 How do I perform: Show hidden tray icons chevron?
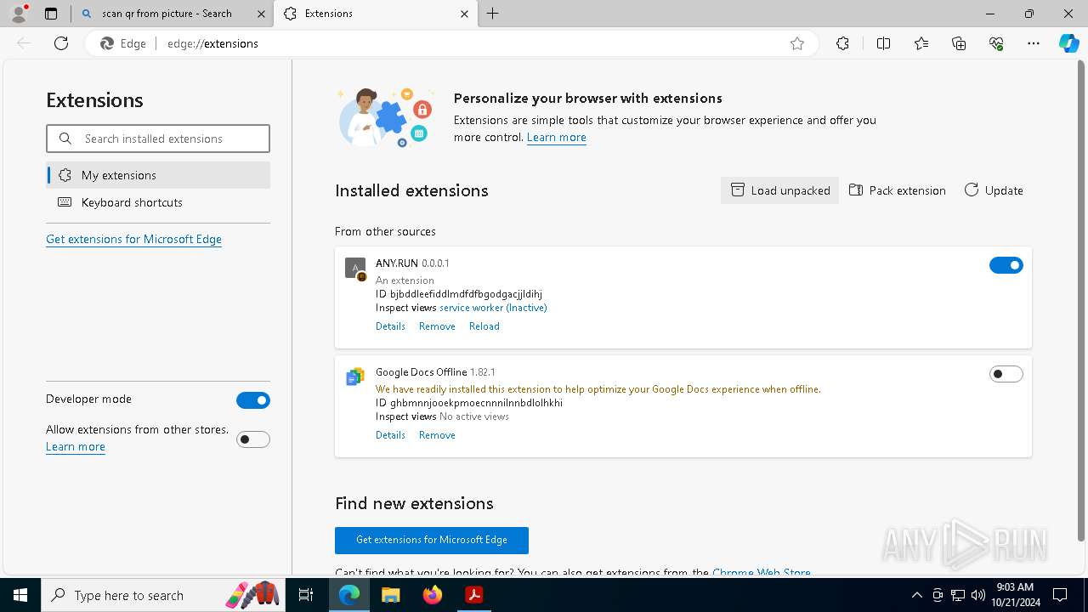tap(916, 595)
